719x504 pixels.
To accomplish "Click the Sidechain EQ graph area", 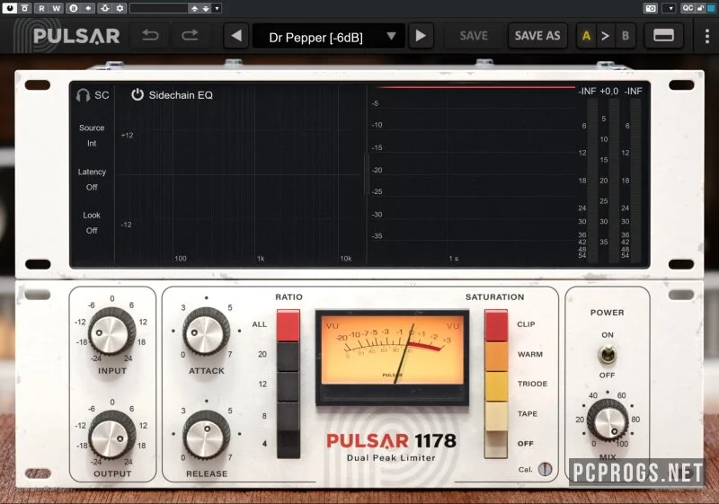I will coord(240,174).
